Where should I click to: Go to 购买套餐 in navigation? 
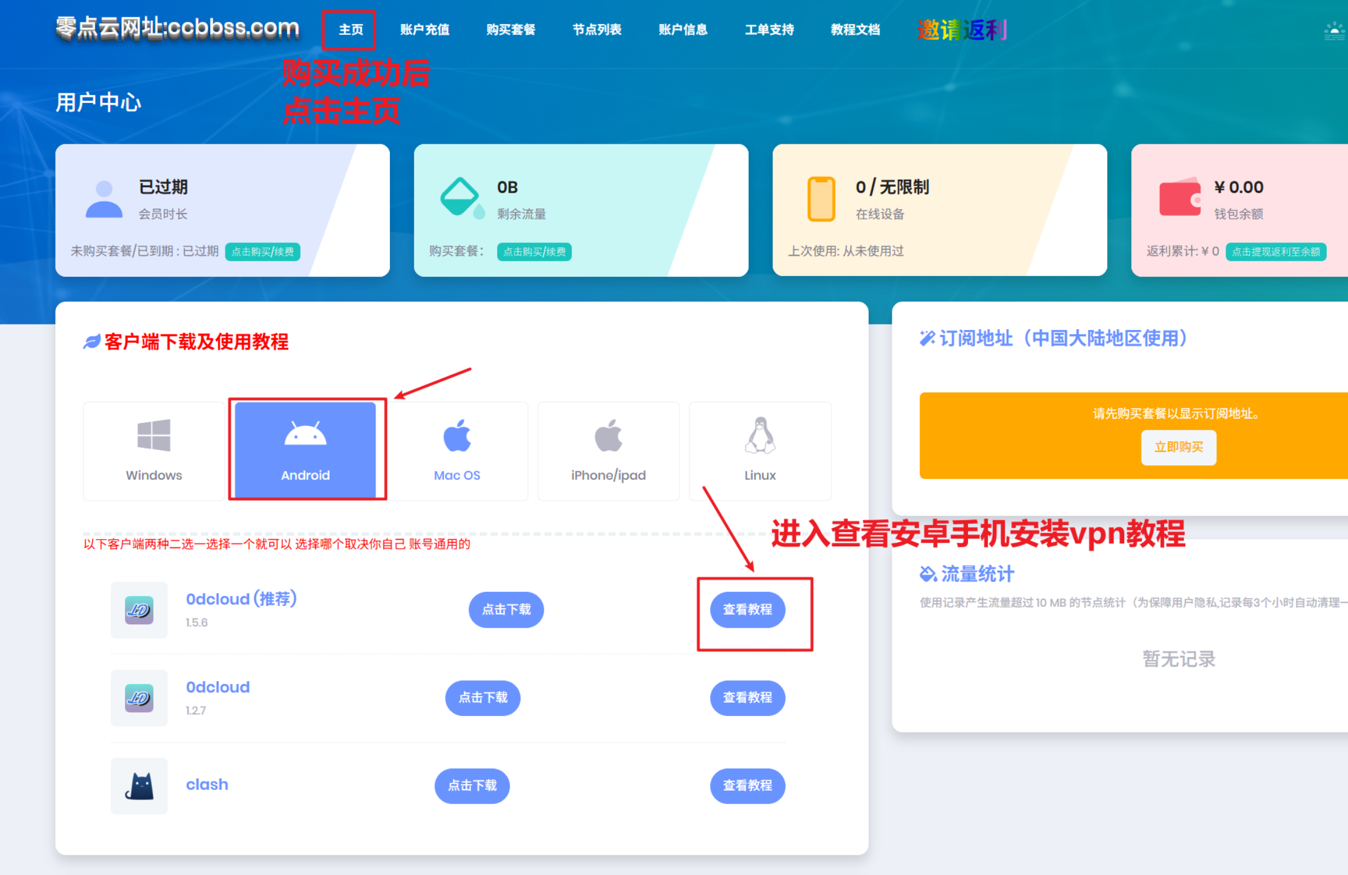click(511, 30)
